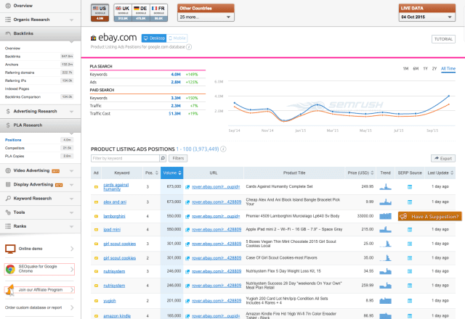465x319 pixels.
Task: View SERP source for ipad mini row
Action: click(410, 230)
